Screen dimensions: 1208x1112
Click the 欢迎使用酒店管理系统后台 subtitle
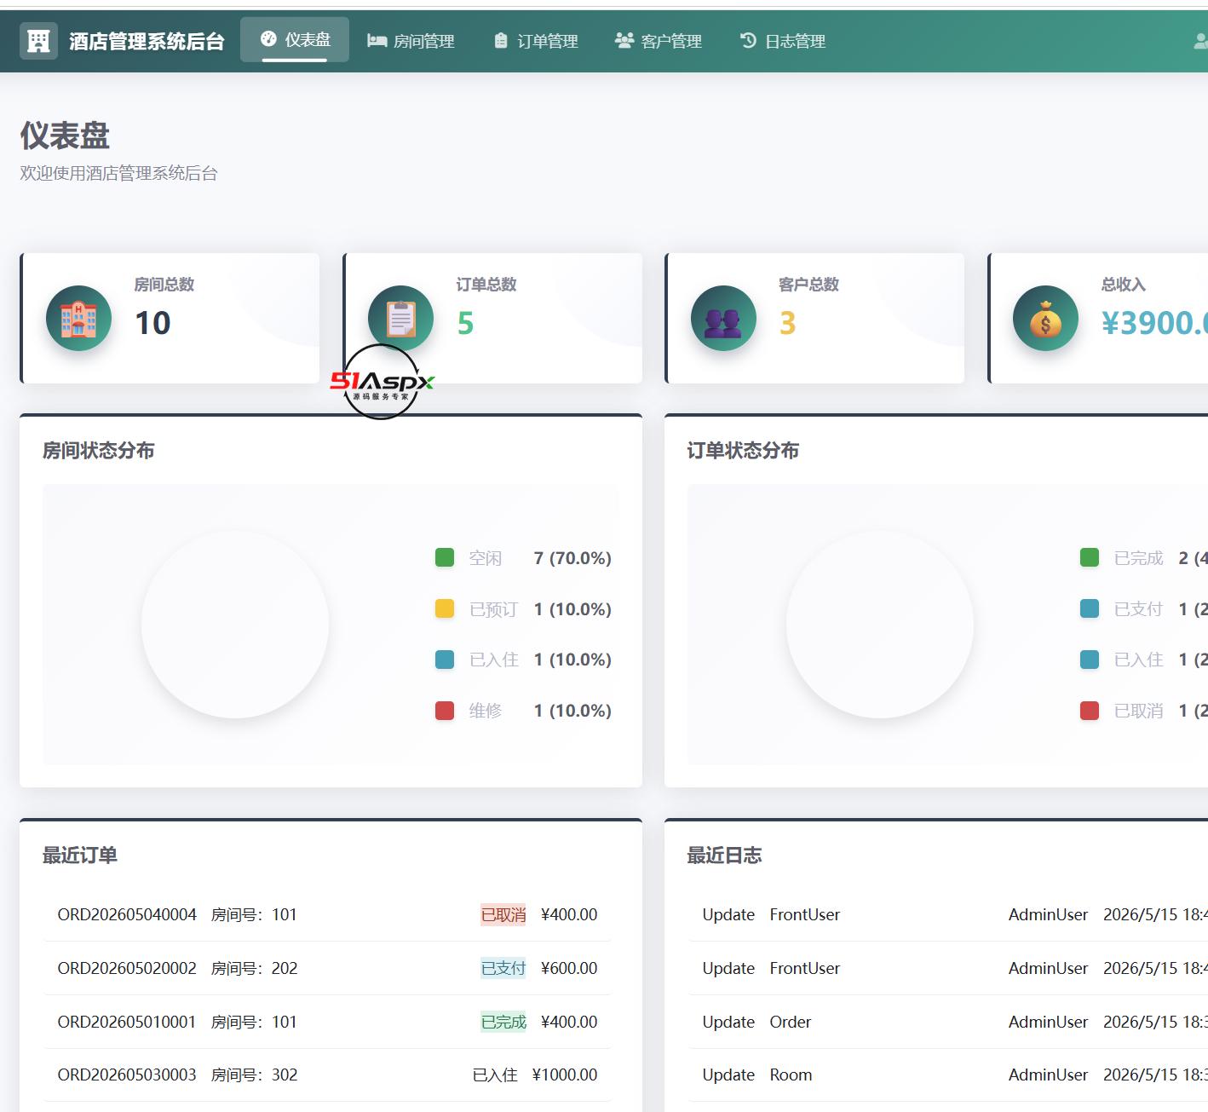tap(119, 173)
